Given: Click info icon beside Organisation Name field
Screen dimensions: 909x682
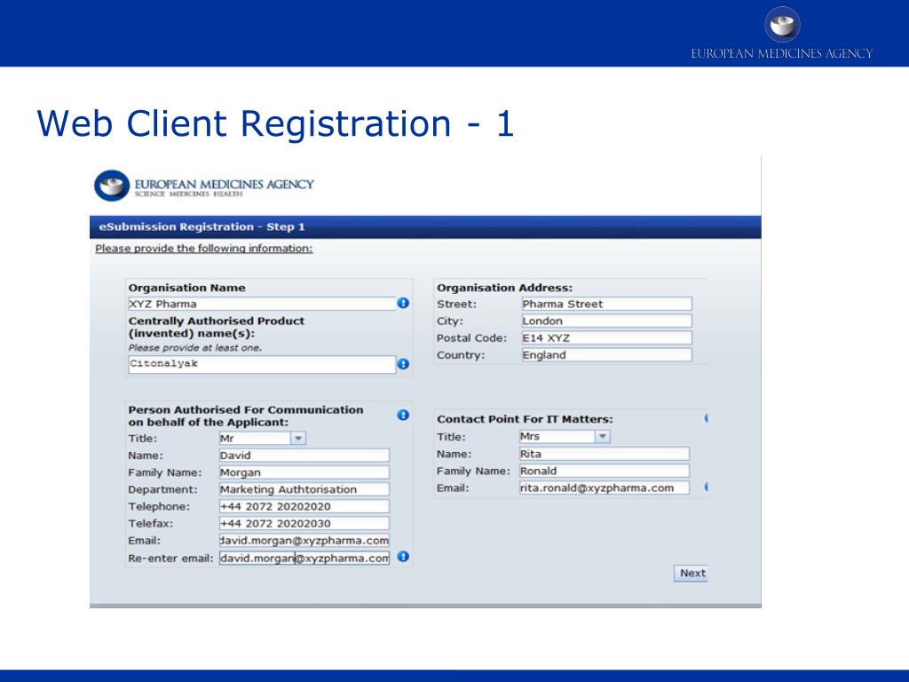Looking at the screenshot, I should point(403,304).
